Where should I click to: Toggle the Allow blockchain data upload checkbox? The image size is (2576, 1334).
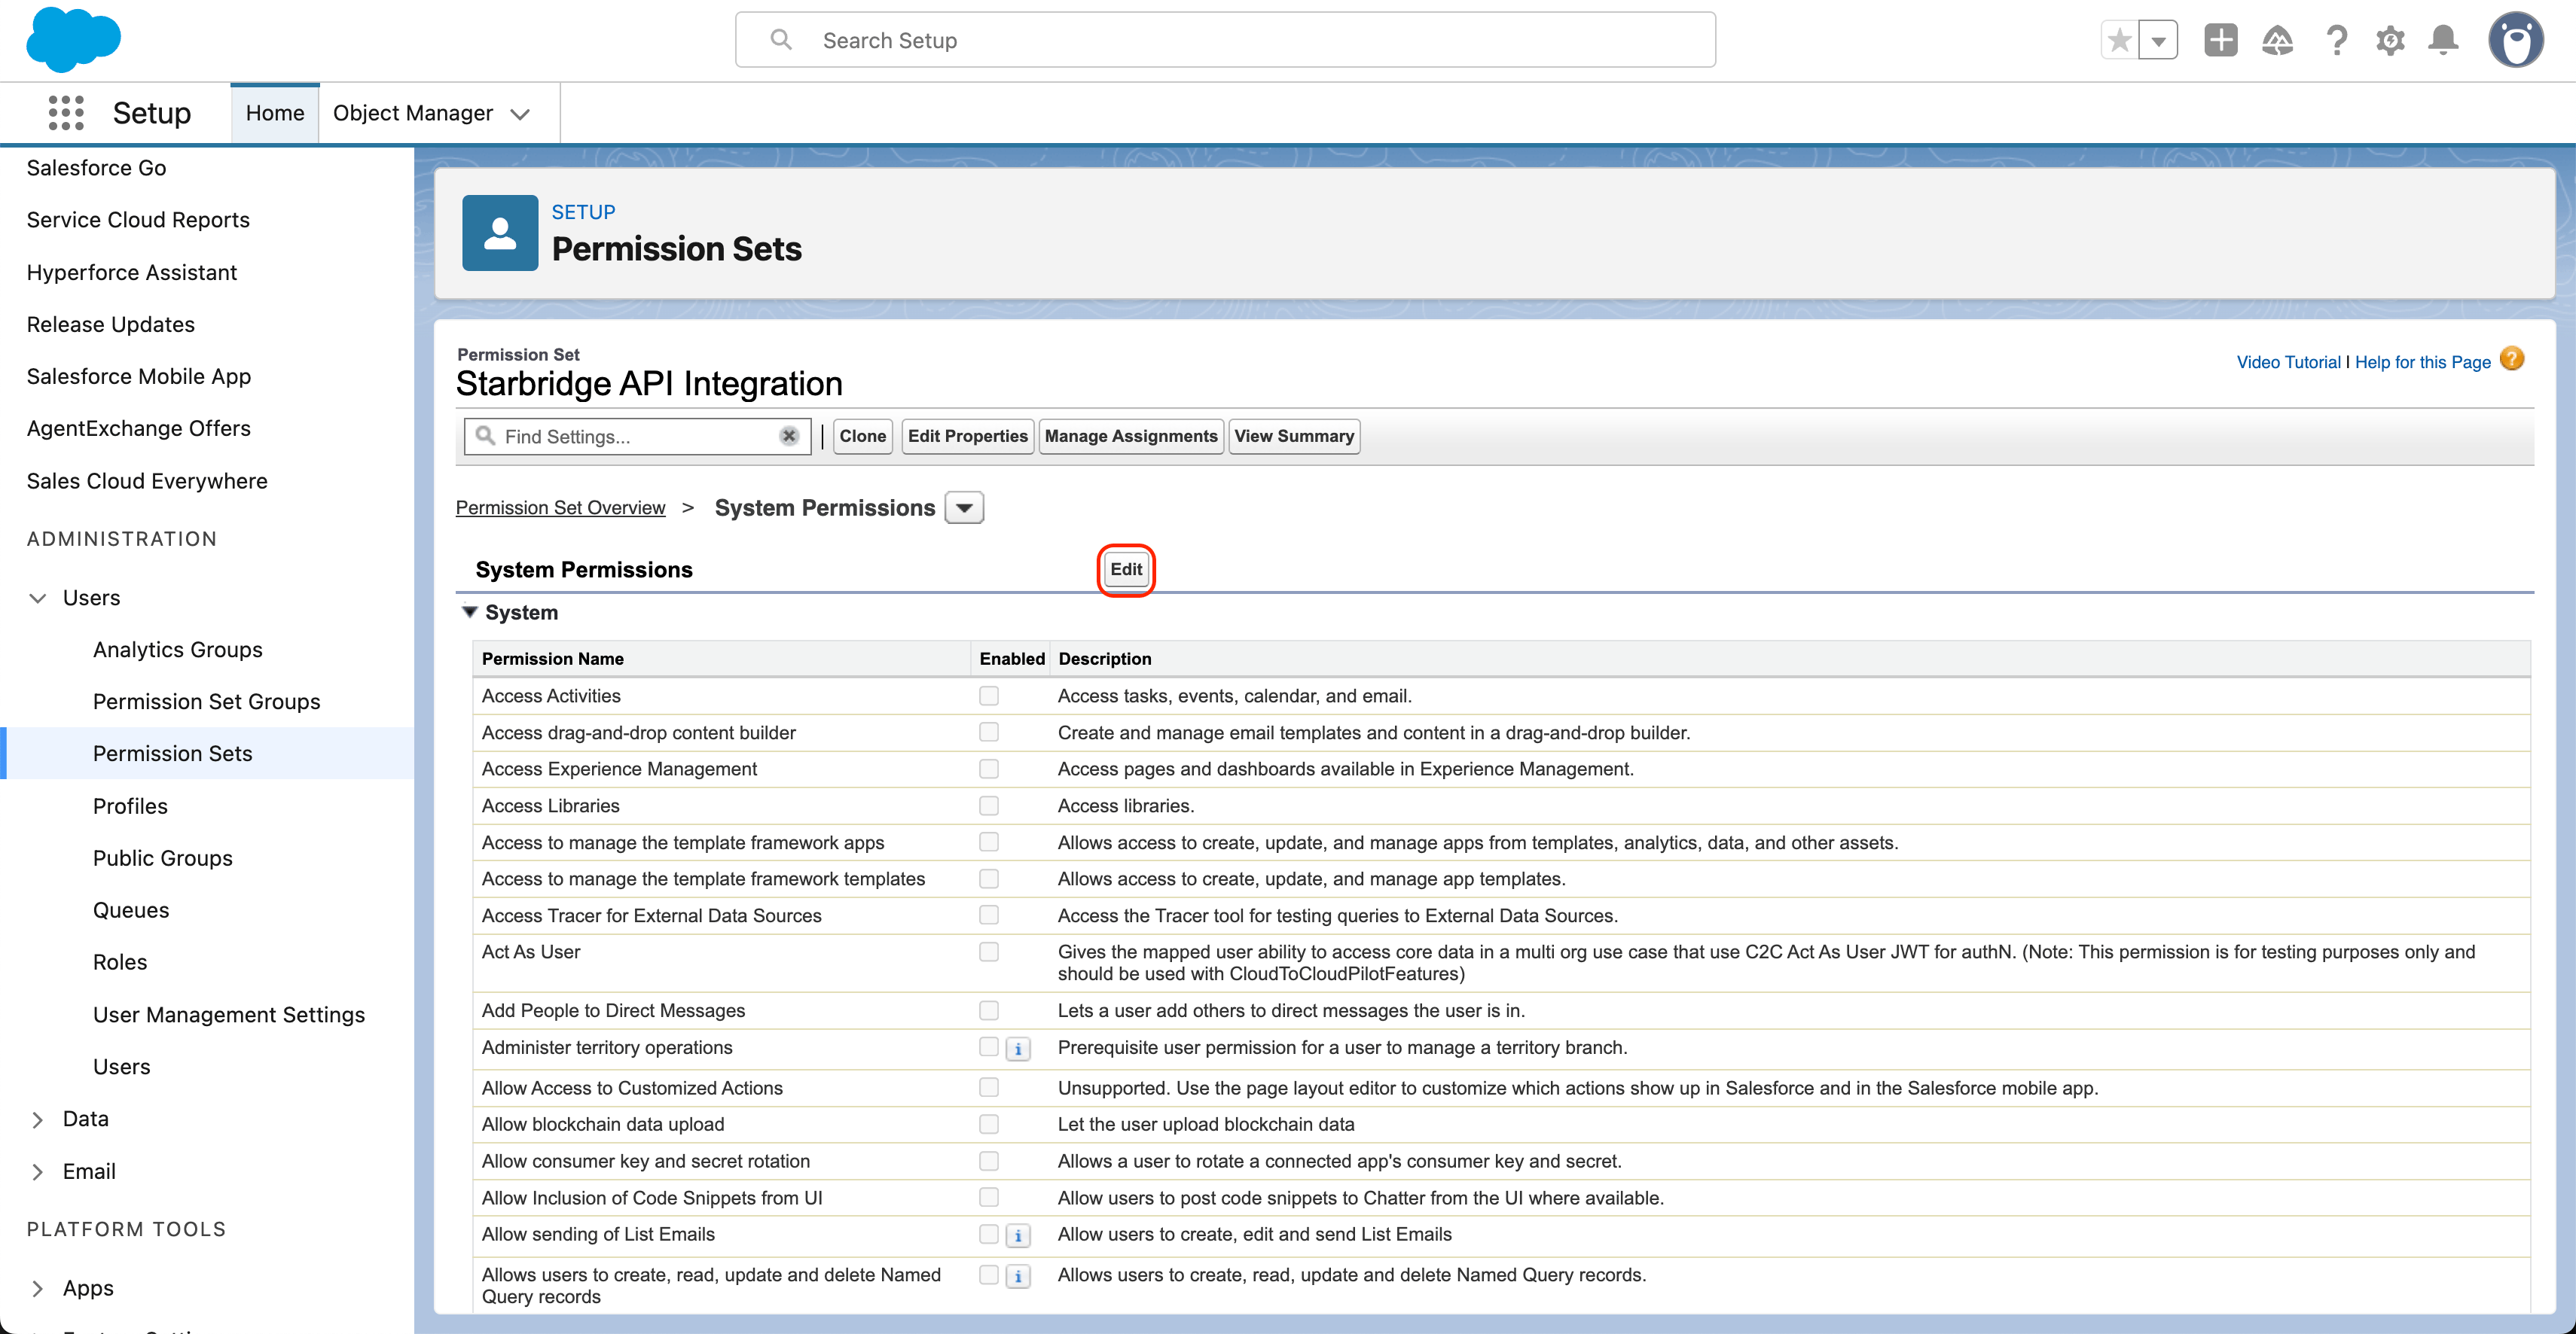point(989,1124)
